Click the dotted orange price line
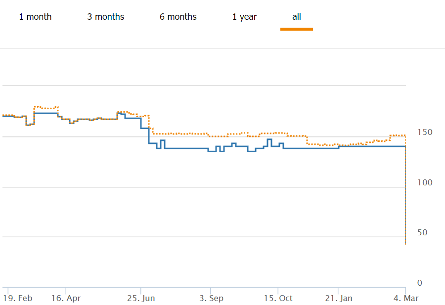Screen dimensions: 445x305 pos(188,133)
